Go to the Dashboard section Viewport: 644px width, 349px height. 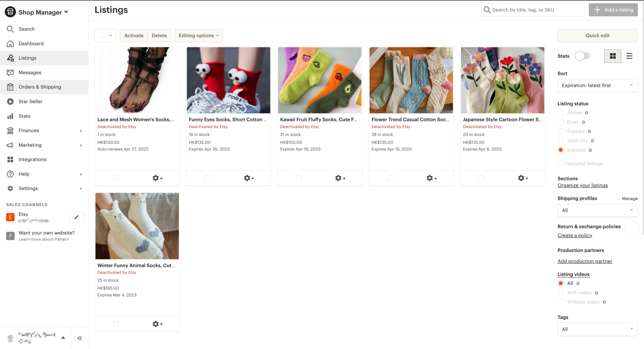[x=31, y=43]
